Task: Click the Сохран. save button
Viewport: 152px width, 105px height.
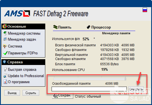Action: pyautogui.click(x=63, y=96)
